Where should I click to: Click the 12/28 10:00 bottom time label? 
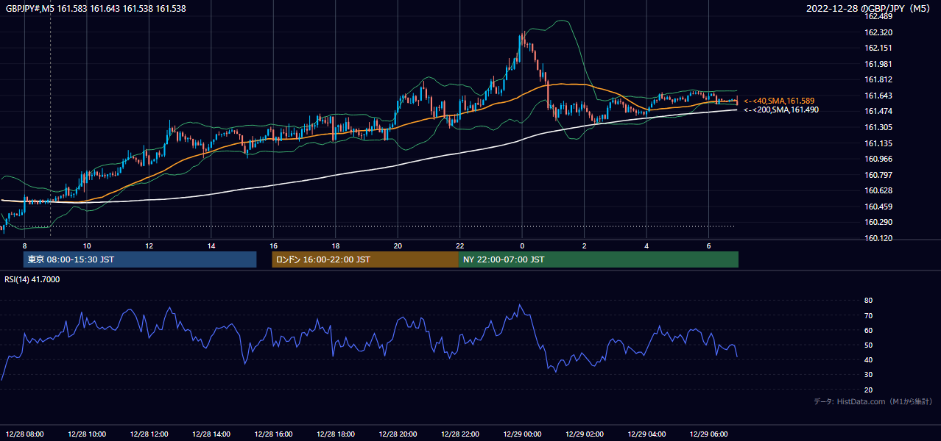click(87, 434)
